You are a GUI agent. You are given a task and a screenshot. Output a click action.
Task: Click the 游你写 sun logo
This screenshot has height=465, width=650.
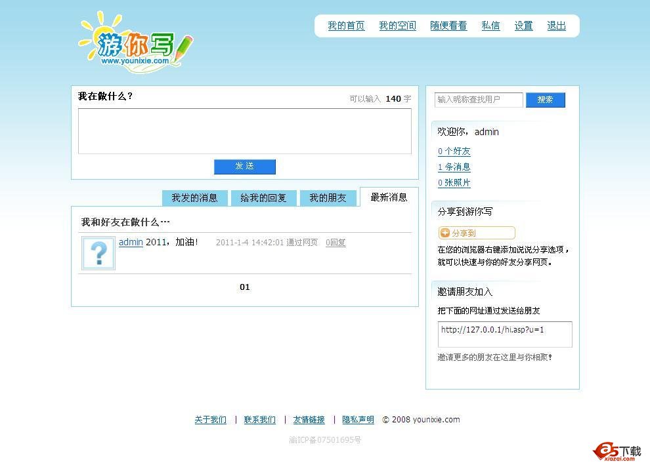point(105,39)
